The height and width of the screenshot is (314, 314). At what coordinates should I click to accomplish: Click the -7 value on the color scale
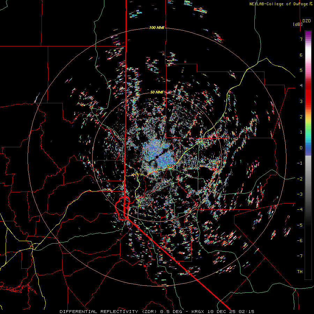pyautogui.click(x=300, y=256)
